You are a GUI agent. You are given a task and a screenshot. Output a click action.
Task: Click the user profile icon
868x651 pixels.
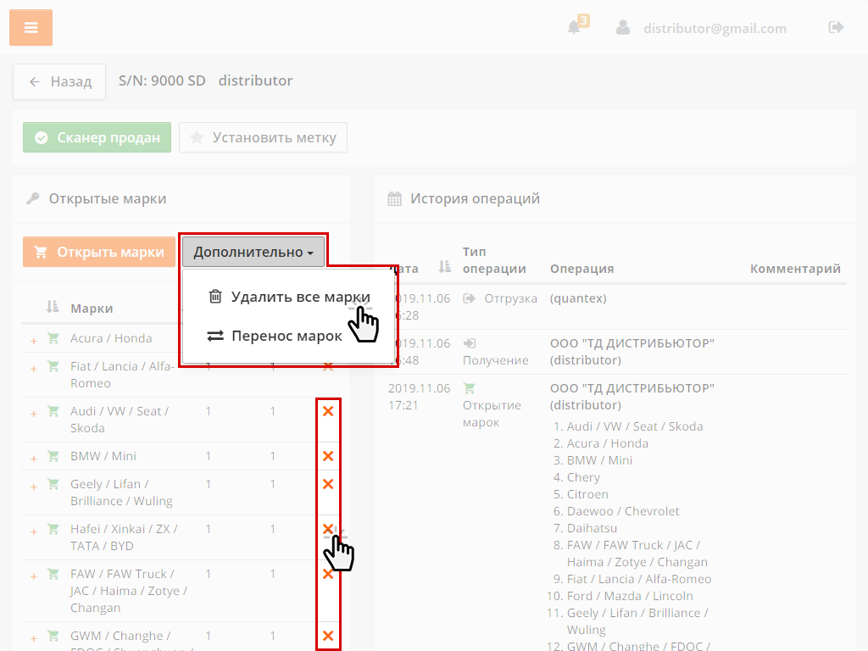pos(623,27)
